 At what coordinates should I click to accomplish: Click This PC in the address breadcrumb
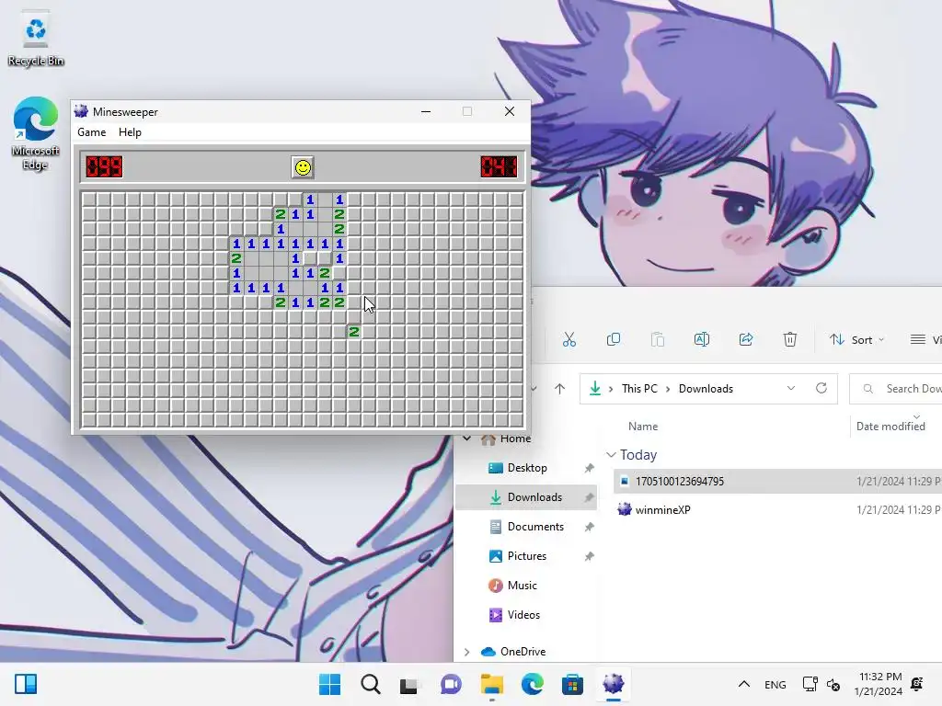pyautogui.click(x=640, y=389)
